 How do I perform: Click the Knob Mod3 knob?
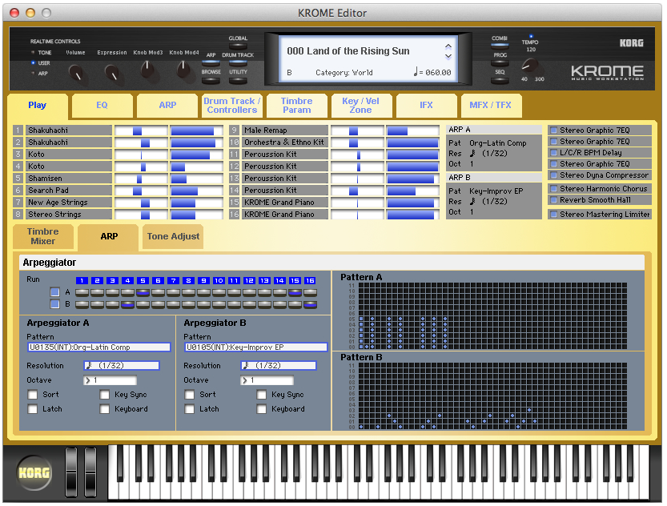(147, 70)
